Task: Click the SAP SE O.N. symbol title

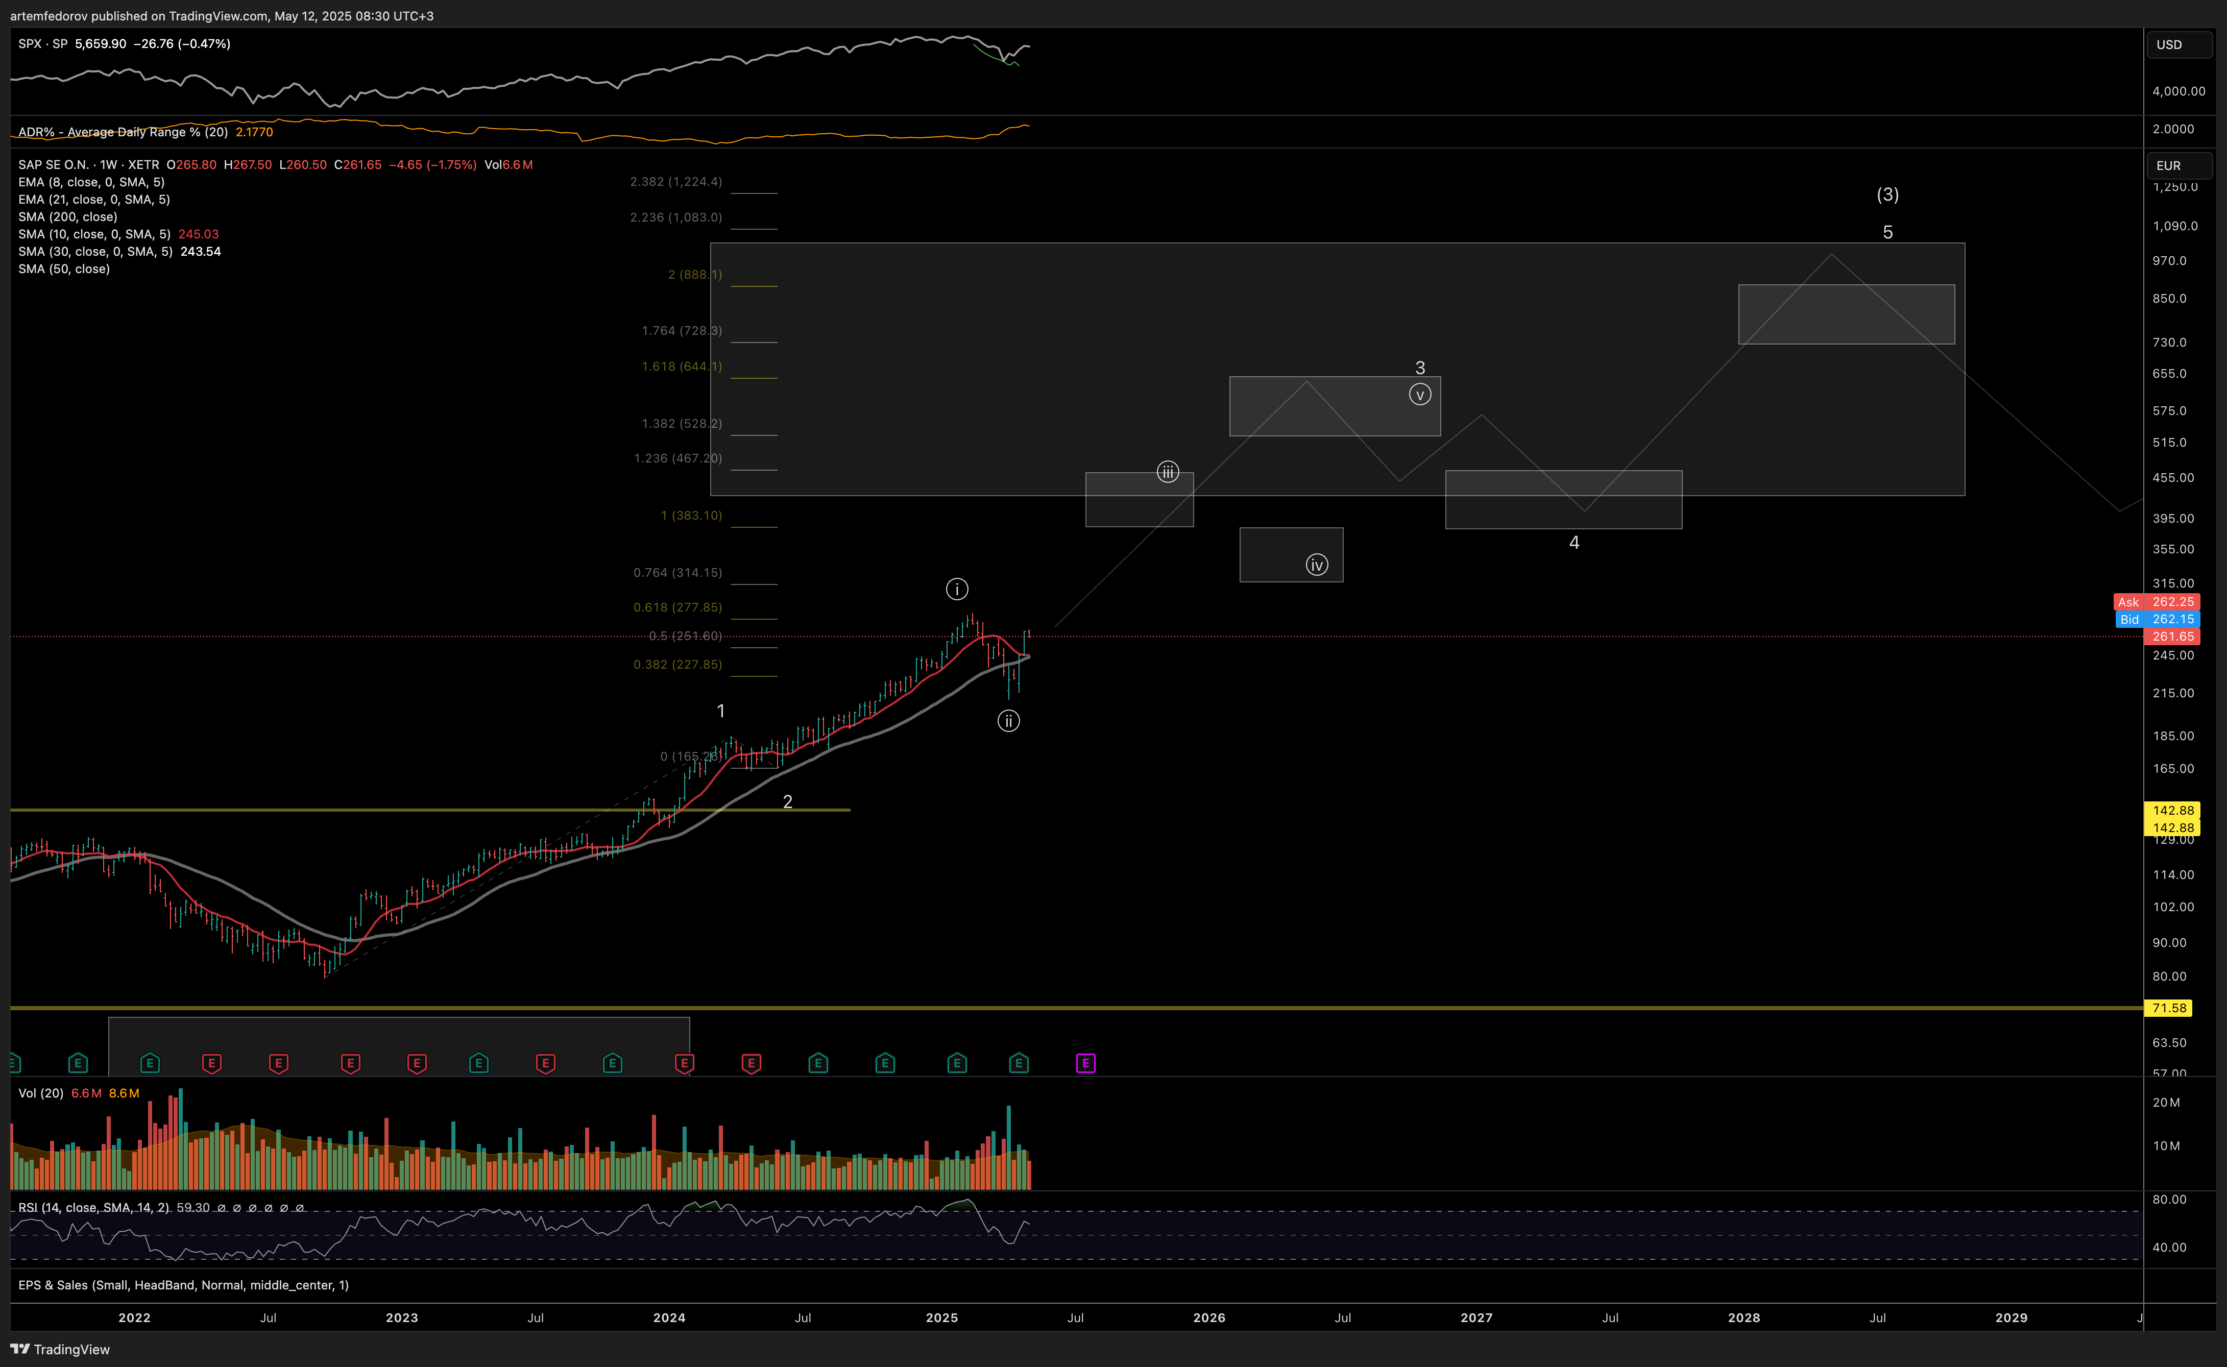Action: click(89, 164)
